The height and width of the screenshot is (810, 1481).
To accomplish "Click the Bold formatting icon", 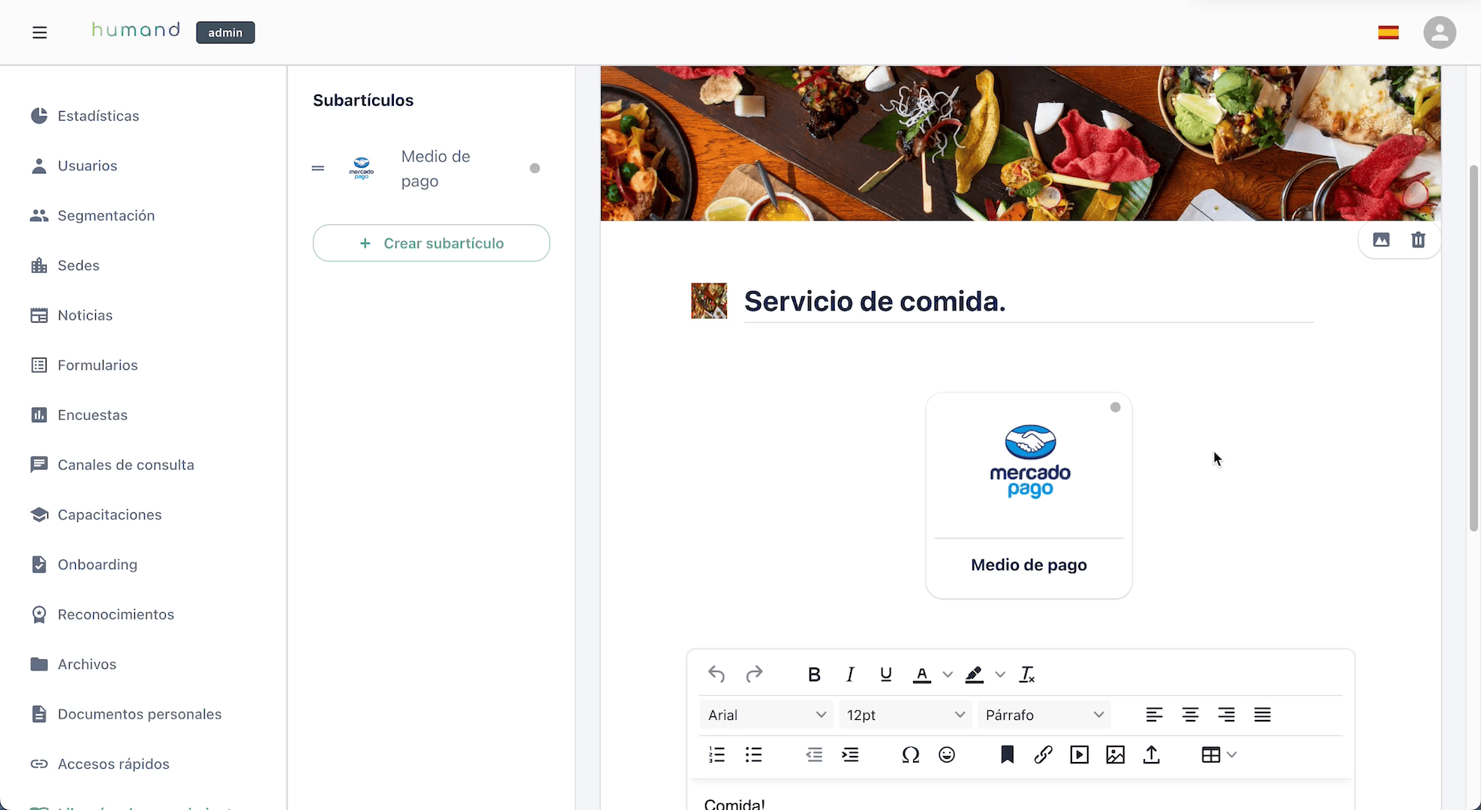I will click(x=814, y=674).
